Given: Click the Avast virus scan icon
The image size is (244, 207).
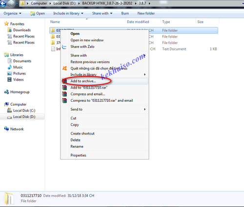Looking at the screenshot, I should point(64,69).
